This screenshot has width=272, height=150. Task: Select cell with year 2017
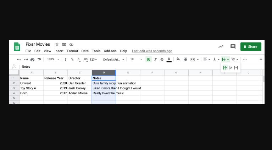pos(56,93)
